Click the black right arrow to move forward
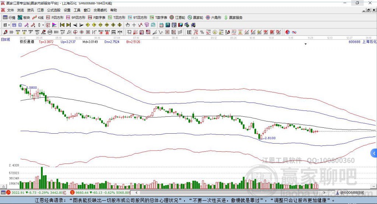The height and width of the screenshot is (204, 377). click(x=81, y=25)
